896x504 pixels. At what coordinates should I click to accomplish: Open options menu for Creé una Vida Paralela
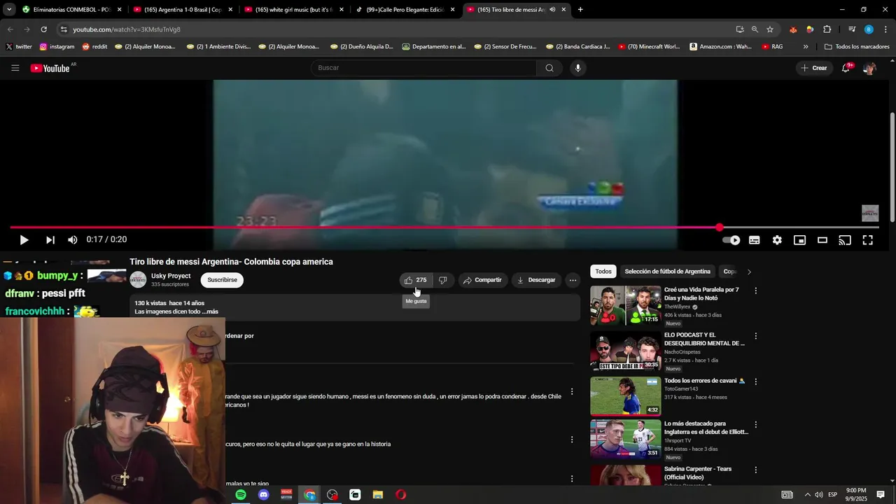755,290
